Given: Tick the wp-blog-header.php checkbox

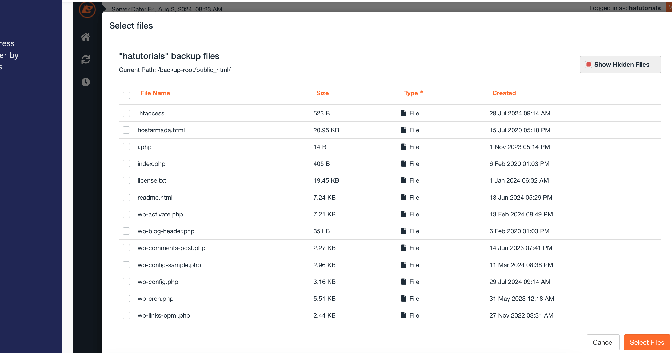Looking at the screenshot, I should 126,231.
